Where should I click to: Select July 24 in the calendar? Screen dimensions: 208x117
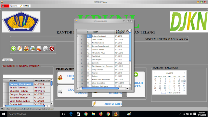(169, 86)
